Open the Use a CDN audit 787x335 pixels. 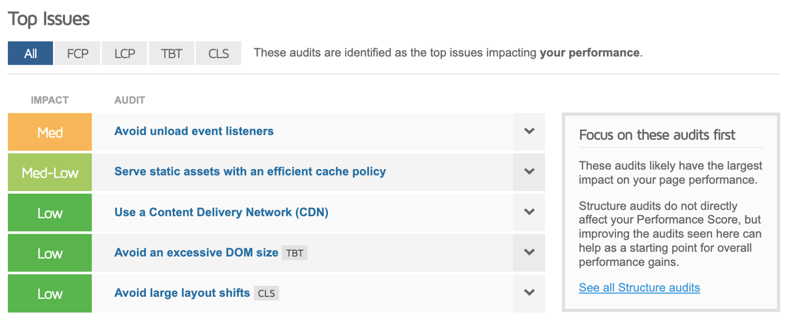click(221, 212)
